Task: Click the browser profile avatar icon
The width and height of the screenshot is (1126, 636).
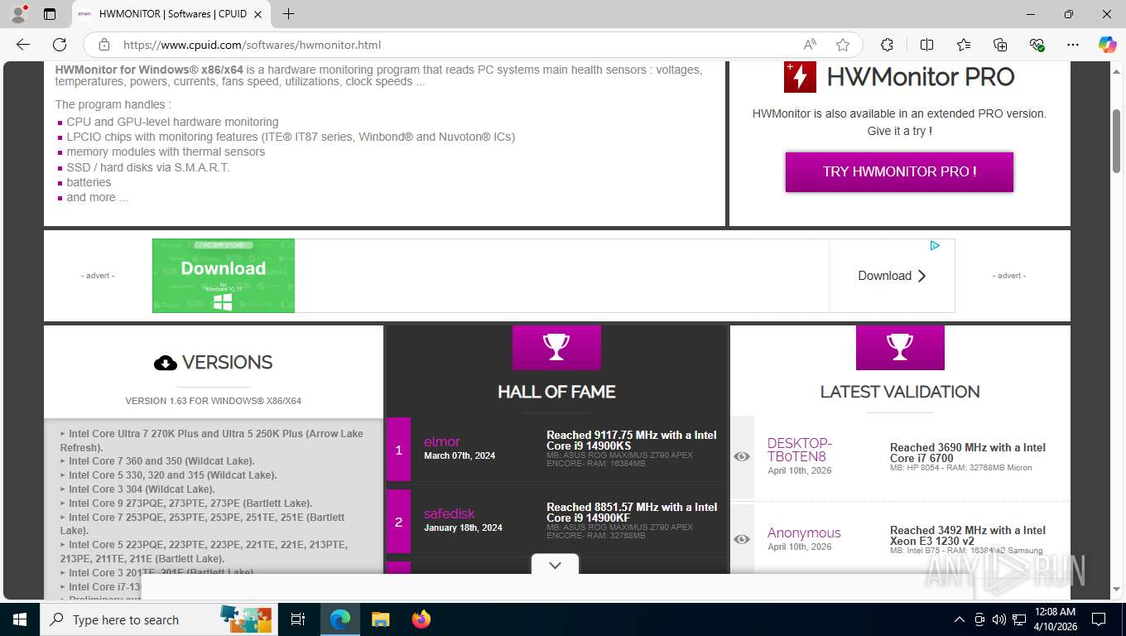Action: [18, 14]
